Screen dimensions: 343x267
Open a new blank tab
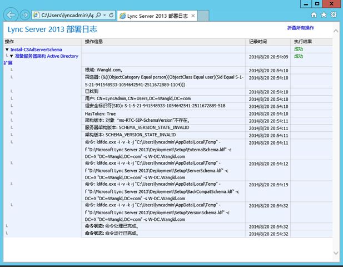click(203, 16)
